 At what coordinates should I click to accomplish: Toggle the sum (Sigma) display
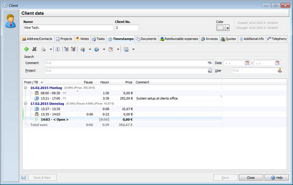pyautogui.click(x=58, y=49)
